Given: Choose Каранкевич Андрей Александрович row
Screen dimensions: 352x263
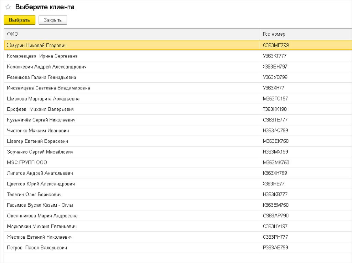Looking at the screenshot, I should (46, 67).
